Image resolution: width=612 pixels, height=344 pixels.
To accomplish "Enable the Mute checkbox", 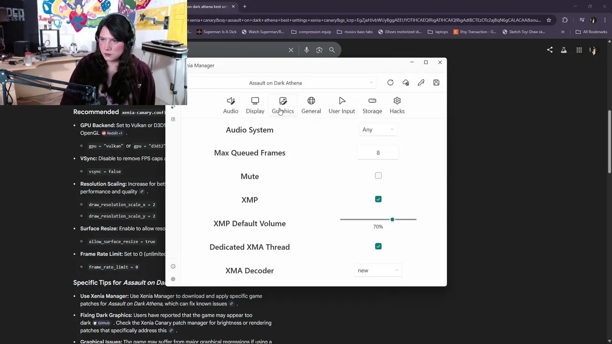I will [x=378, y=176].
